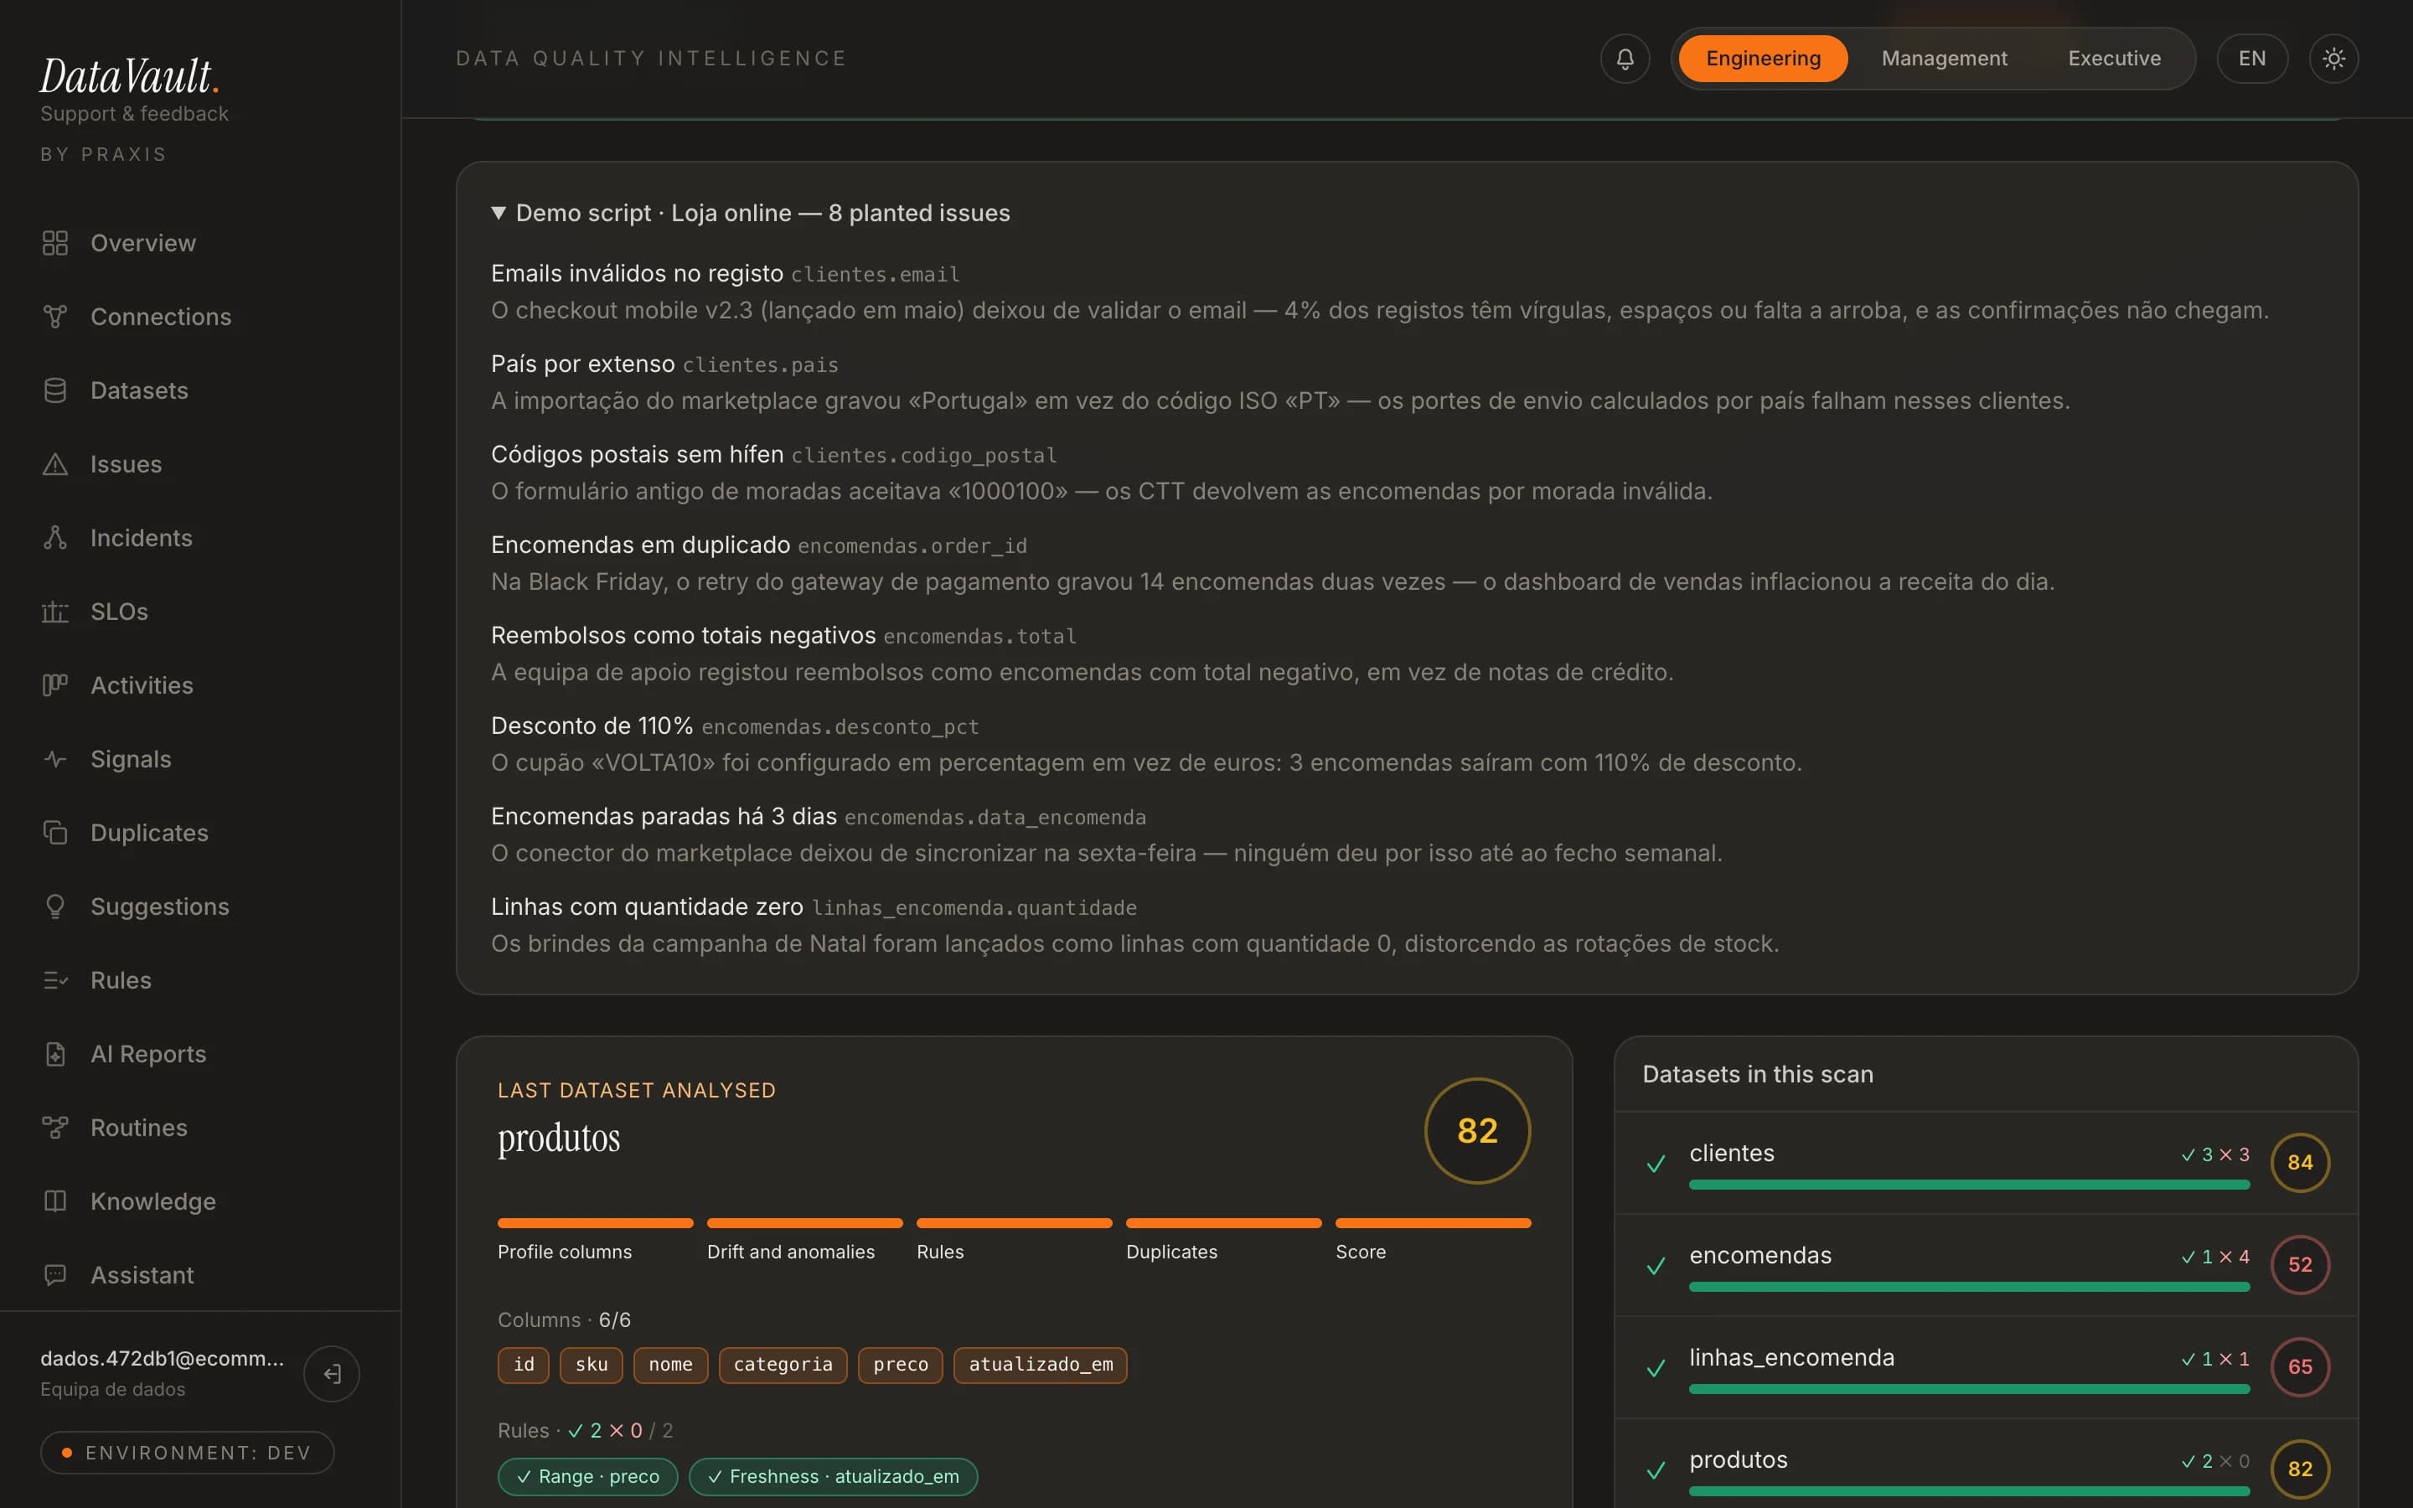The image size is (2413, 1508).
Task: Click the Range · preco rule chip
Action: (x=588, y=1476)
